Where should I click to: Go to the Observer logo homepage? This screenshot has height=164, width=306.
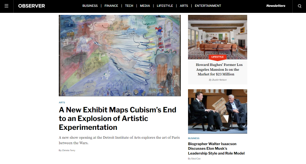click(x=31, y=6)
